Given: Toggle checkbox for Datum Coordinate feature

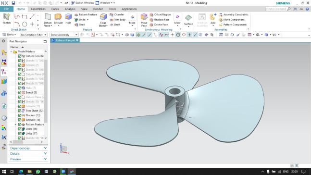Looking at the screenshot, I should tap(19, 56).
